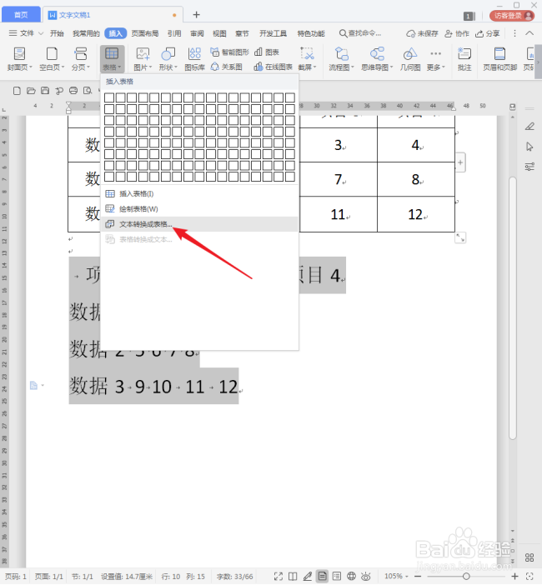This screenshot has height=585, width=542.
Task: Open the vertical three-dots more menu
Action: [x=514, y=33]
